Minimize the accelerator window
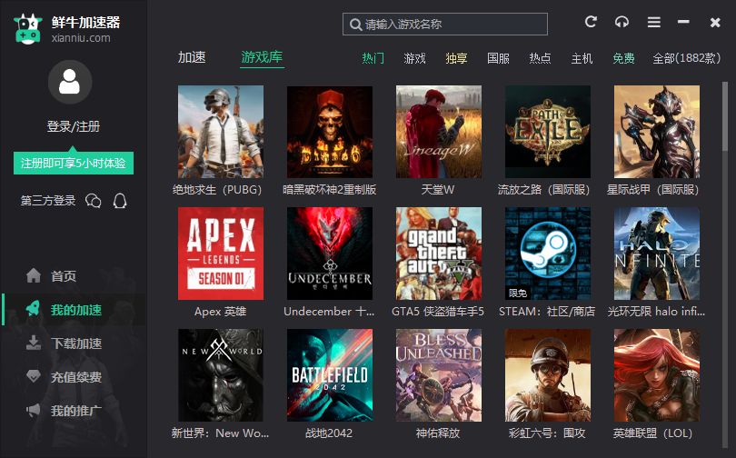This screenshot has width=736, height=458. [x=683, y=22]
